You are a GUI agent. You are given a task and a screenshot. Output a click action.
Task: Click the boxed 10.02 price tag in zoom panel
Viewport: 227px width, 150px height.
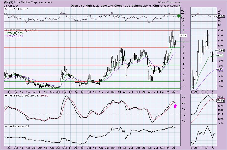pos(221,51)
